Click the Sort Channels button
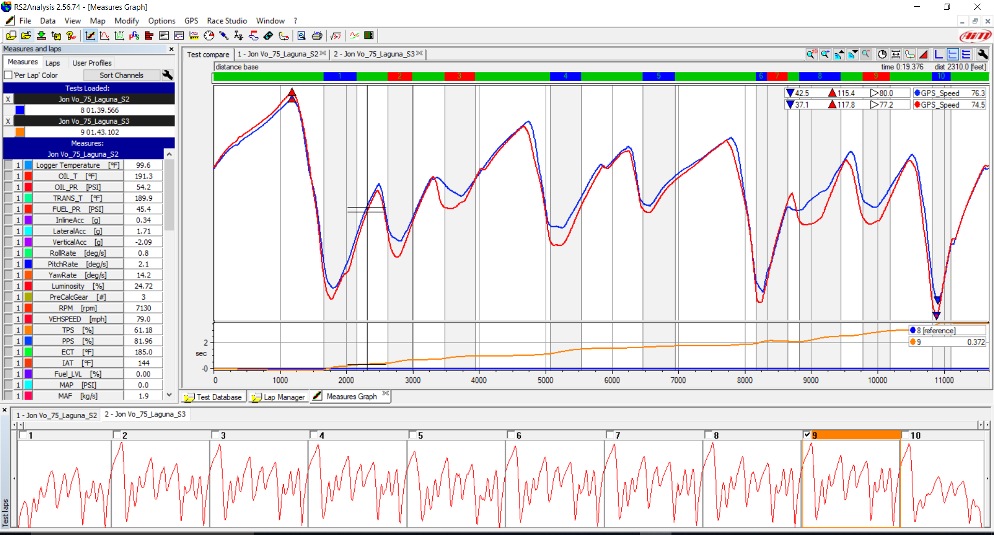The width and height of the screenshot is (994, 535). 122,75
